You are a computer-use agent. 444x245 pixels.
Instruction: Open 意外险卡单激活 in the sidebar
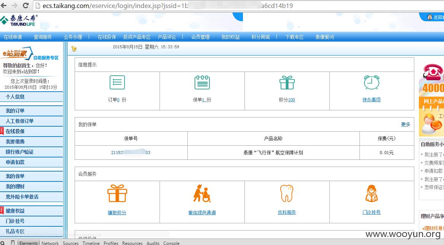(32, 197)
